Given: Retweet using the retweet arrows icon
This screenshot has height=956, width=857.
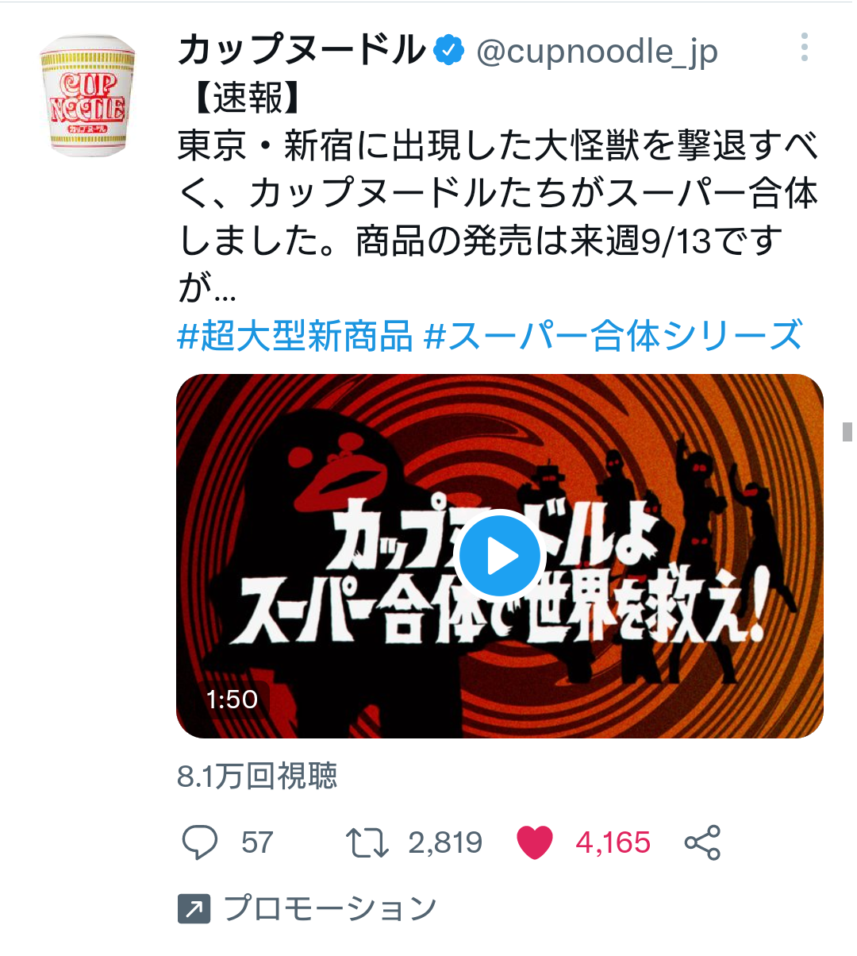Looking at the screenshot, I should [x=367, y=842].
